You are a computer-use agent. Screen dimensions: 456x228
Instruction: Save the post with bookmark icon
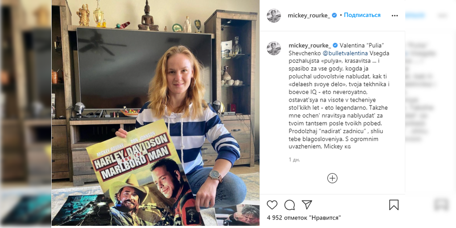[394, 205]
